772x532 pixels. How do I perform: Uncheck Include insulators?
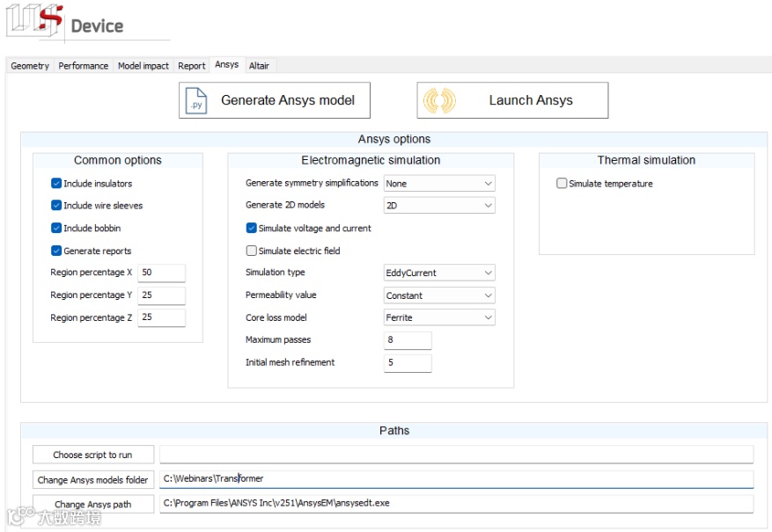pos(56,184)
